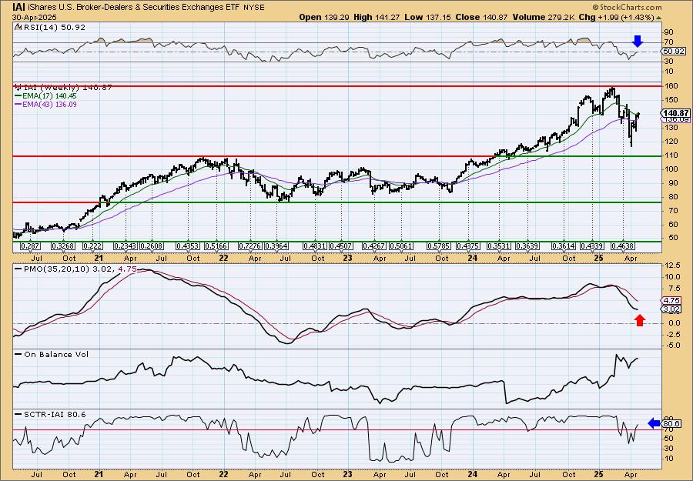Click the 0.5785 dividend value
Image resolution: width=693 pixels, height=481 pixels.
(x=438, y=246)
